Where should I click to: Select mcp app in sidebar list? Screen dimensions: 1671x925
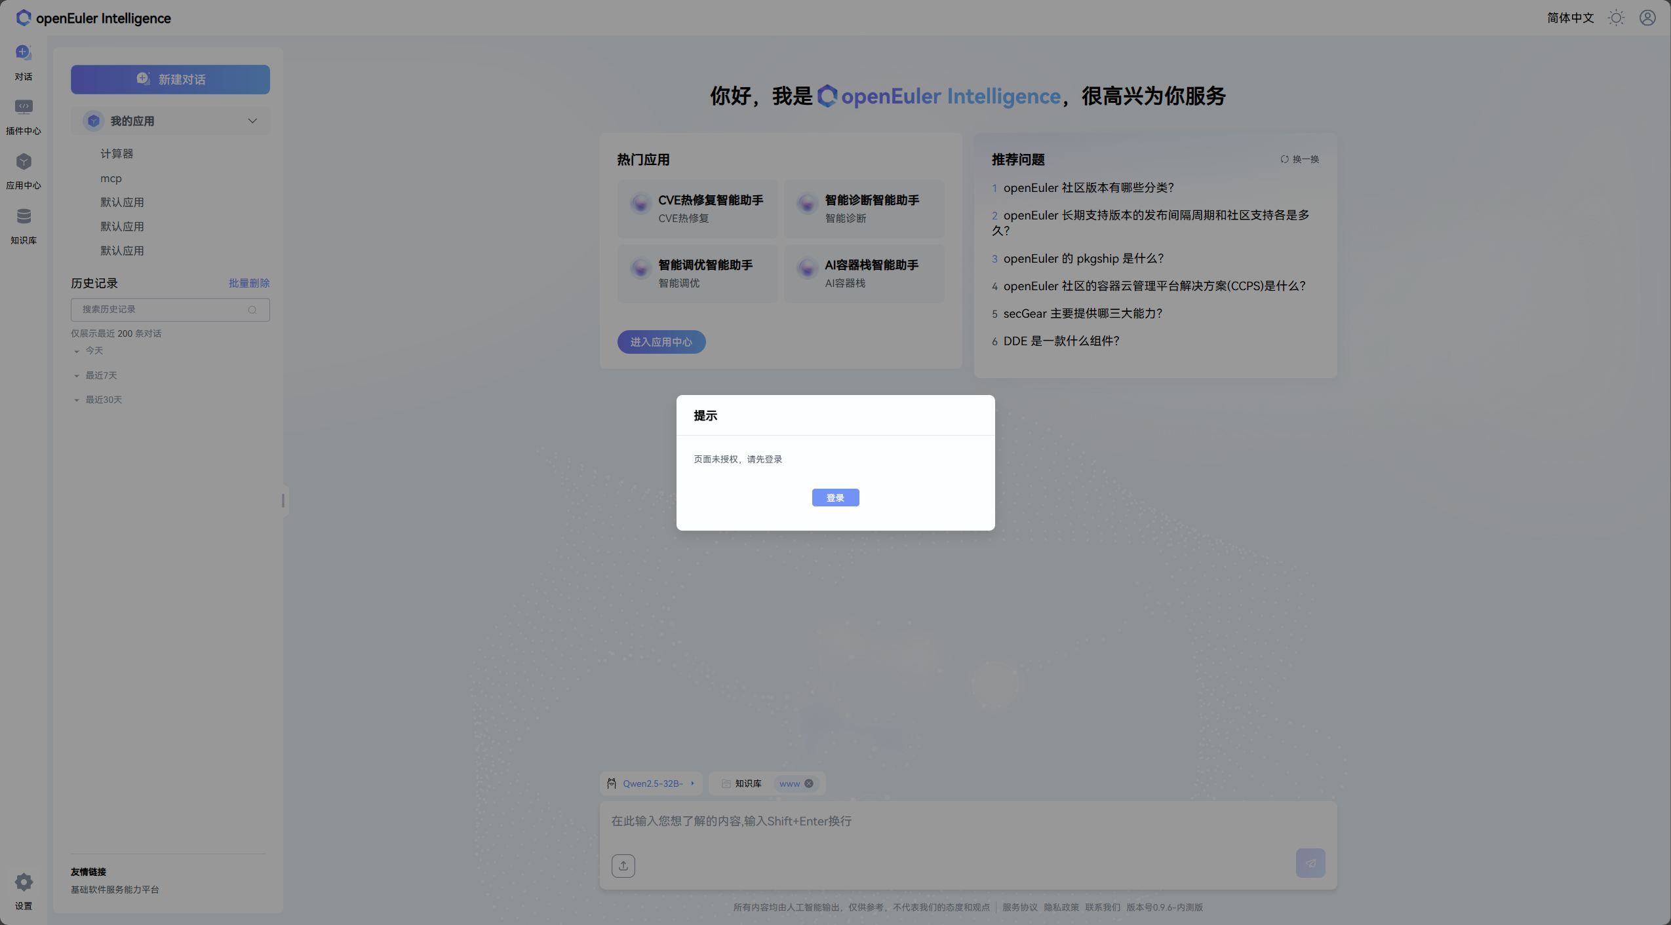[111, 178]
